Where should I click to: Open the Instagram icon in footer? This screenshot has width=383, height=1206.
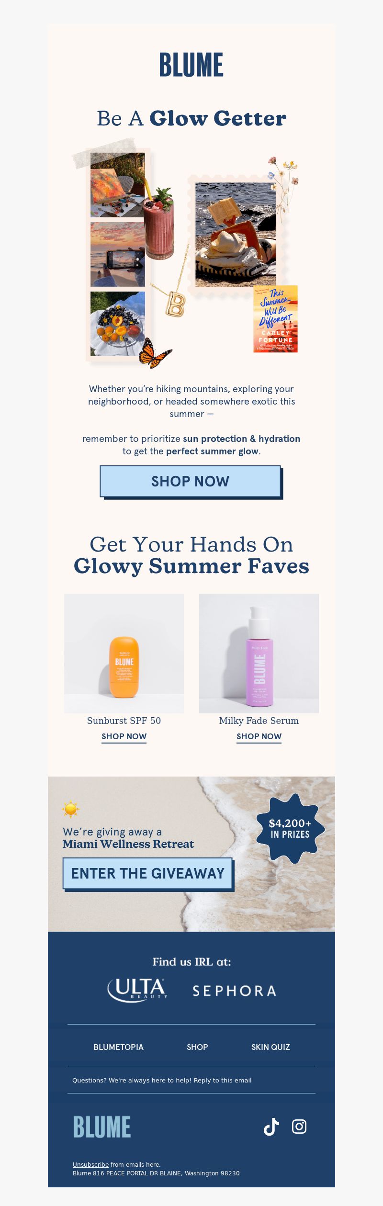[299, 1127]
